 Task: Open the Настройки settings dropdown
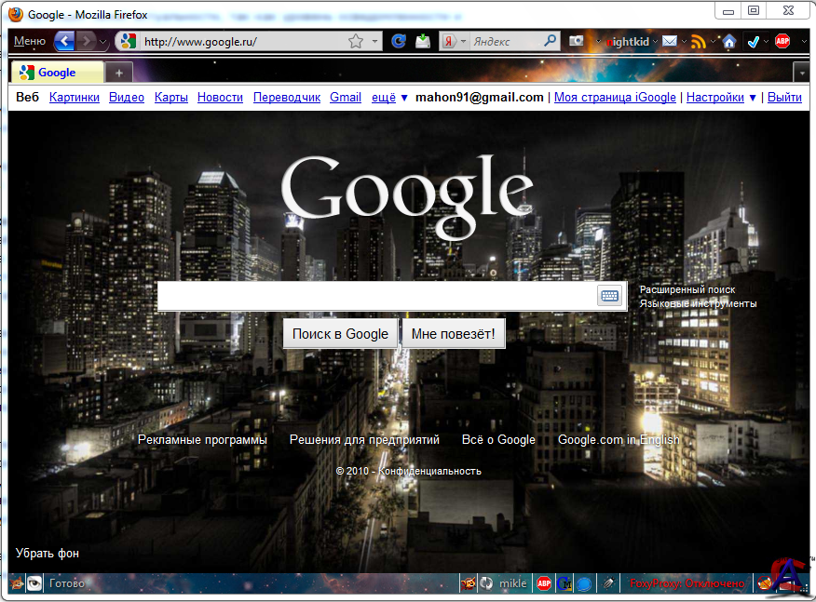click(721, 97)
